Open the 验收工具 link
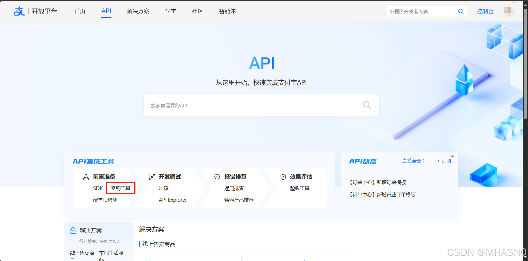528x261 pixels. coord(300,188)
